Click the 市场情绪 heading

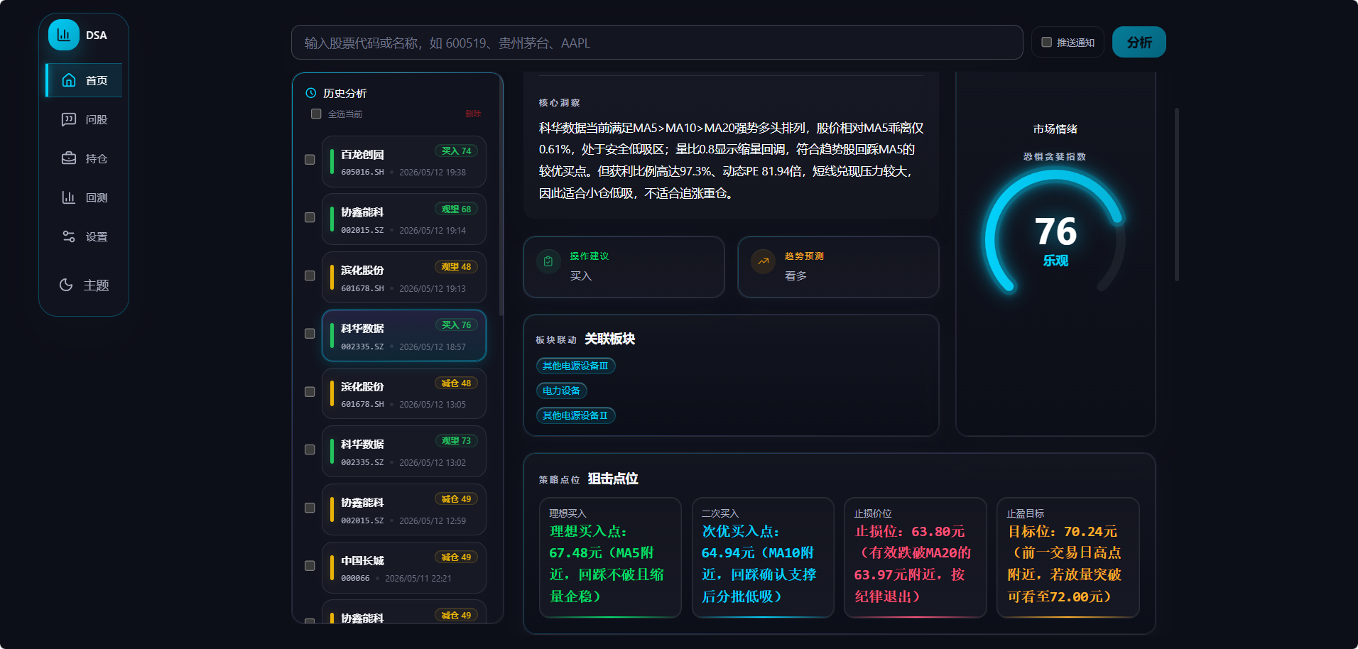pos(1055,129)
